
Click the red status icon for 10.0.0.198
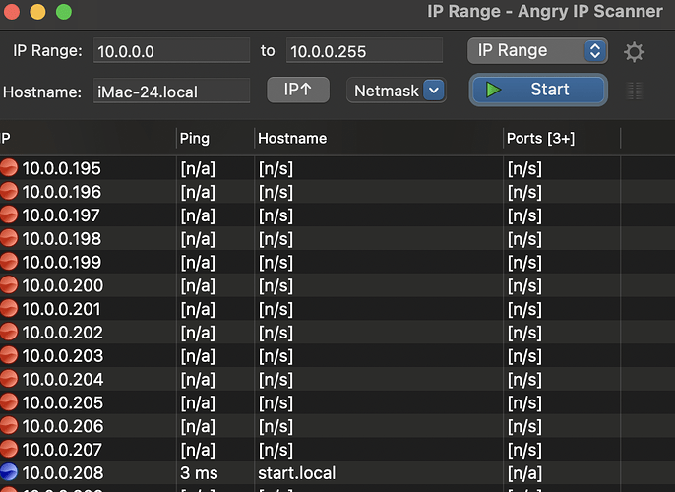tap(9, 238)
